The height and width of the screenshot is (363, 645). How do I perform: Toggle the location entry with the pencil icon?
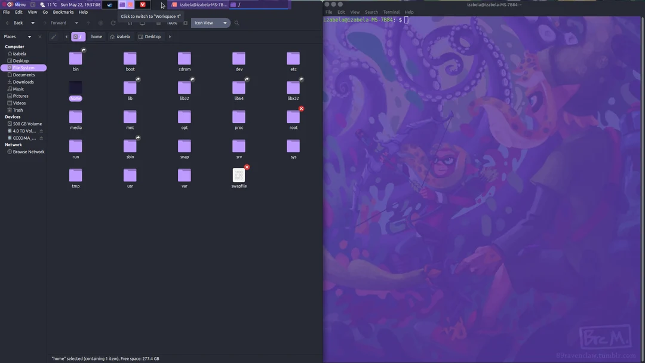(53, 36)
